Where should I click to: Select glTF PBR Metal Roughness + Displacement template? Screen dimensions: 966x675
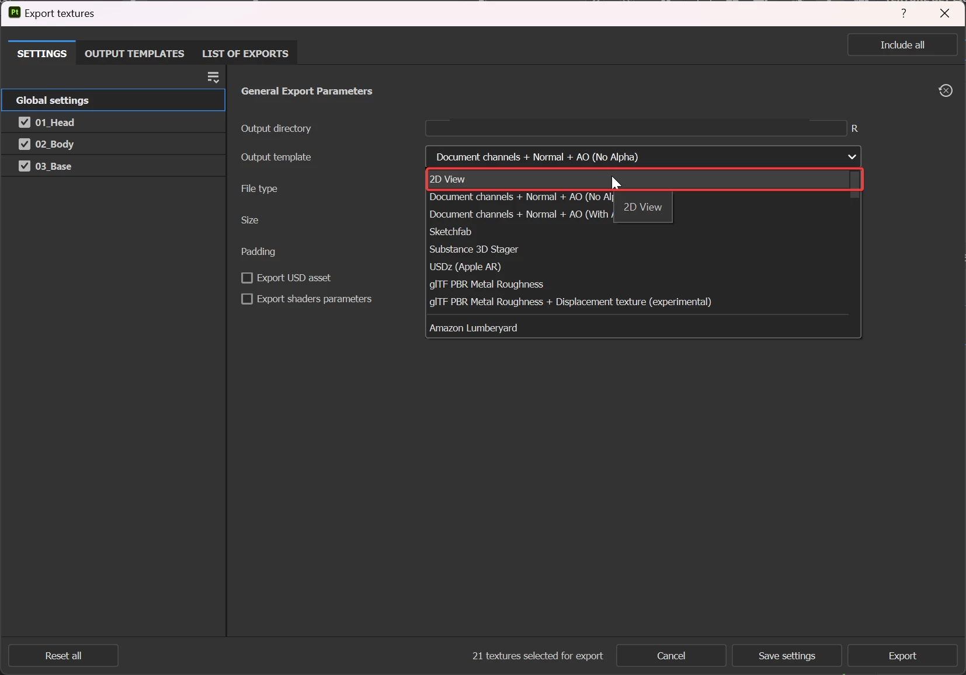click(638, 302)
